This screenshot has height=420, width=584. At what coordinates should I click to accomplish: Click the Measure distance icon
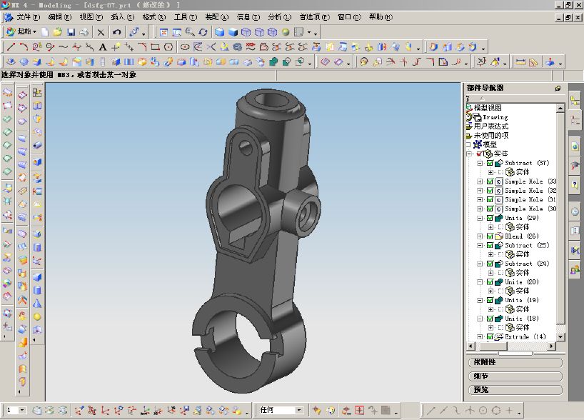point(520,62)
